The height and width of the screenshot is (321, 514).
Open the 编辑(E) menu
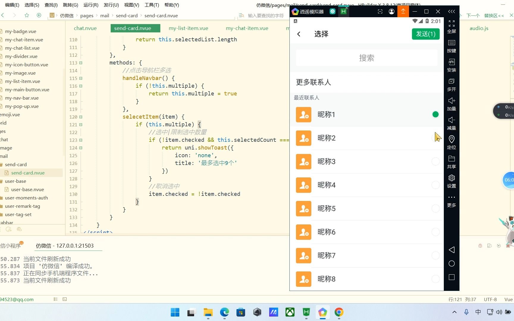[x=12, y=5]
